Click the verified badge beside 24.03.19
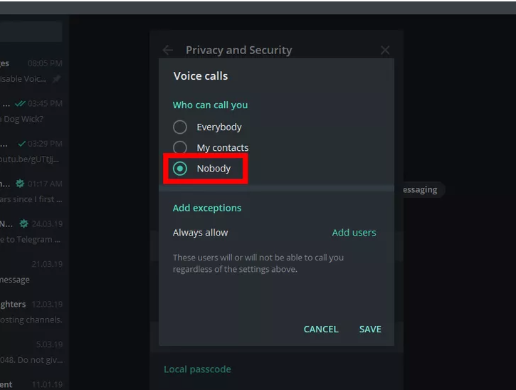Screen dimensions: 516x390 [x=24, y=223]
